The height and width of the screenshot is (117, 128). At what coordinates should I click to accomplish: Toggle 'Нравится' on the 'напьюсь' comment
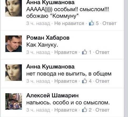coord(66,110)
